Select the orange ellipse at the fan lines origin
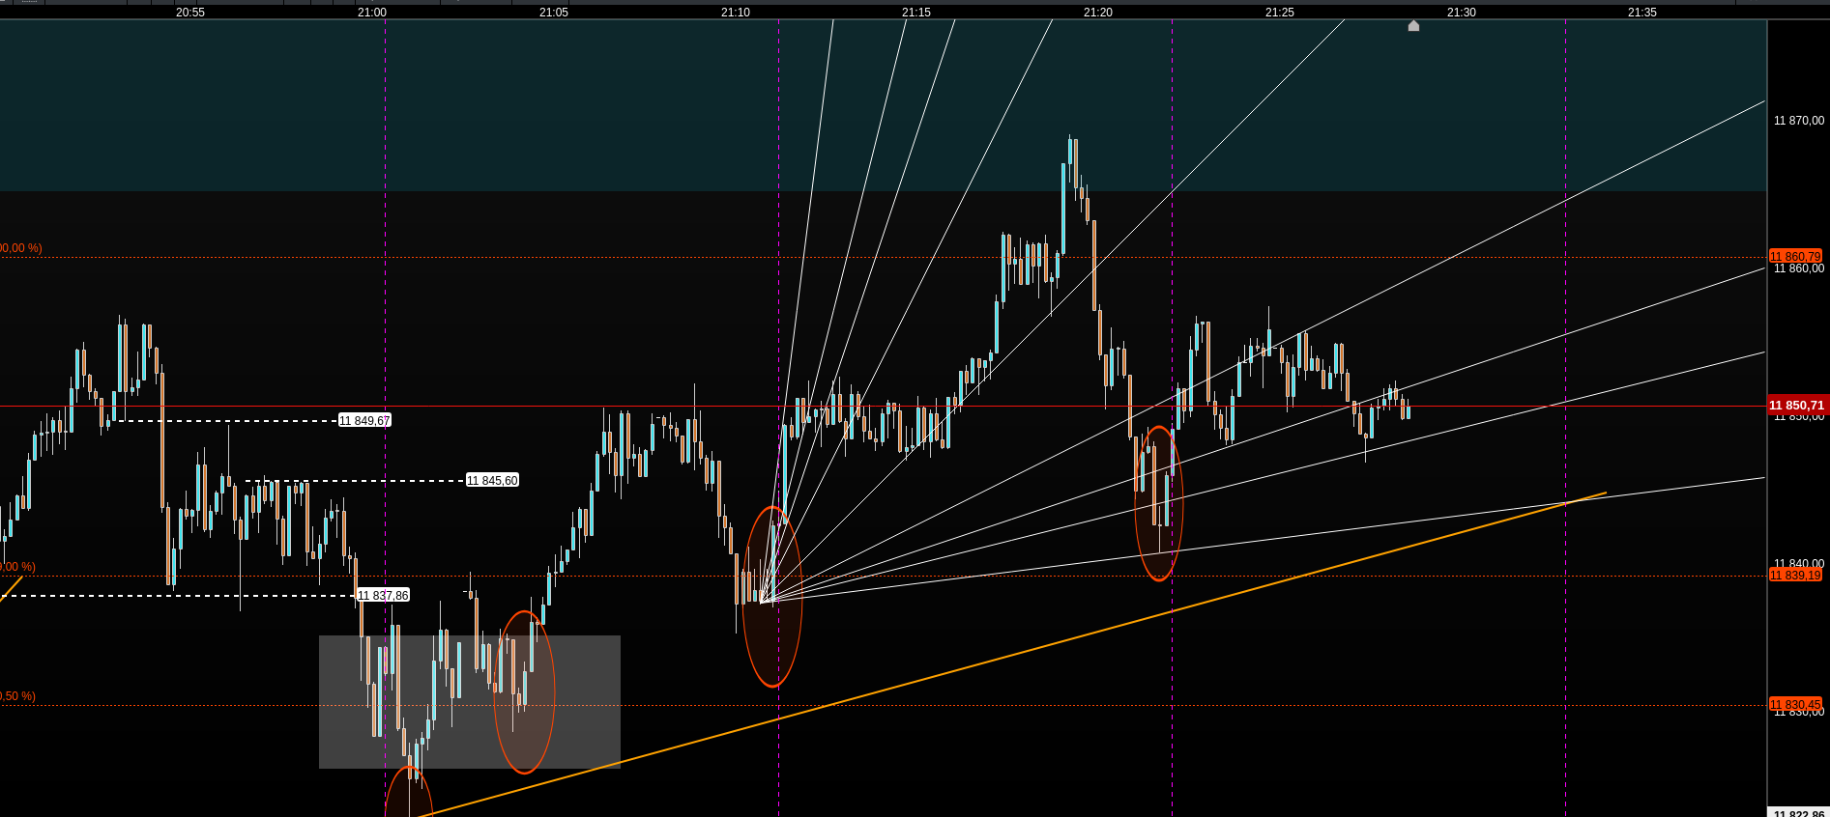This screenshot has height=817, width=1830. (x=772, y=597)
